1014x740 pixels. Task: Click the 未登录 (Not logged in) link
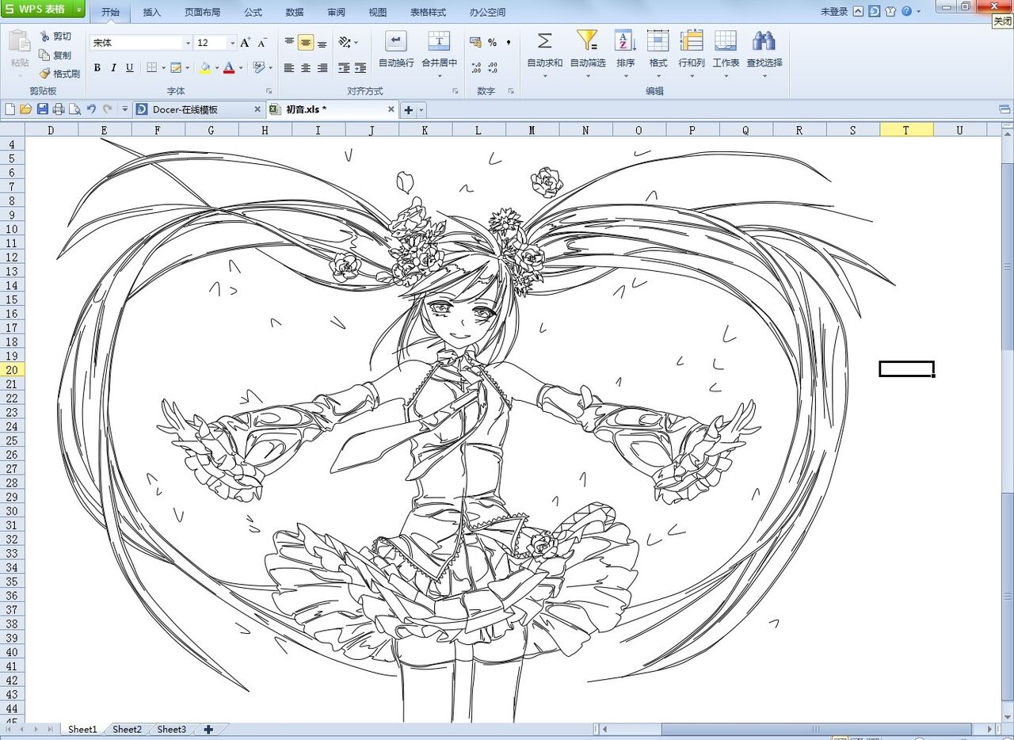[x=834, y=12]
